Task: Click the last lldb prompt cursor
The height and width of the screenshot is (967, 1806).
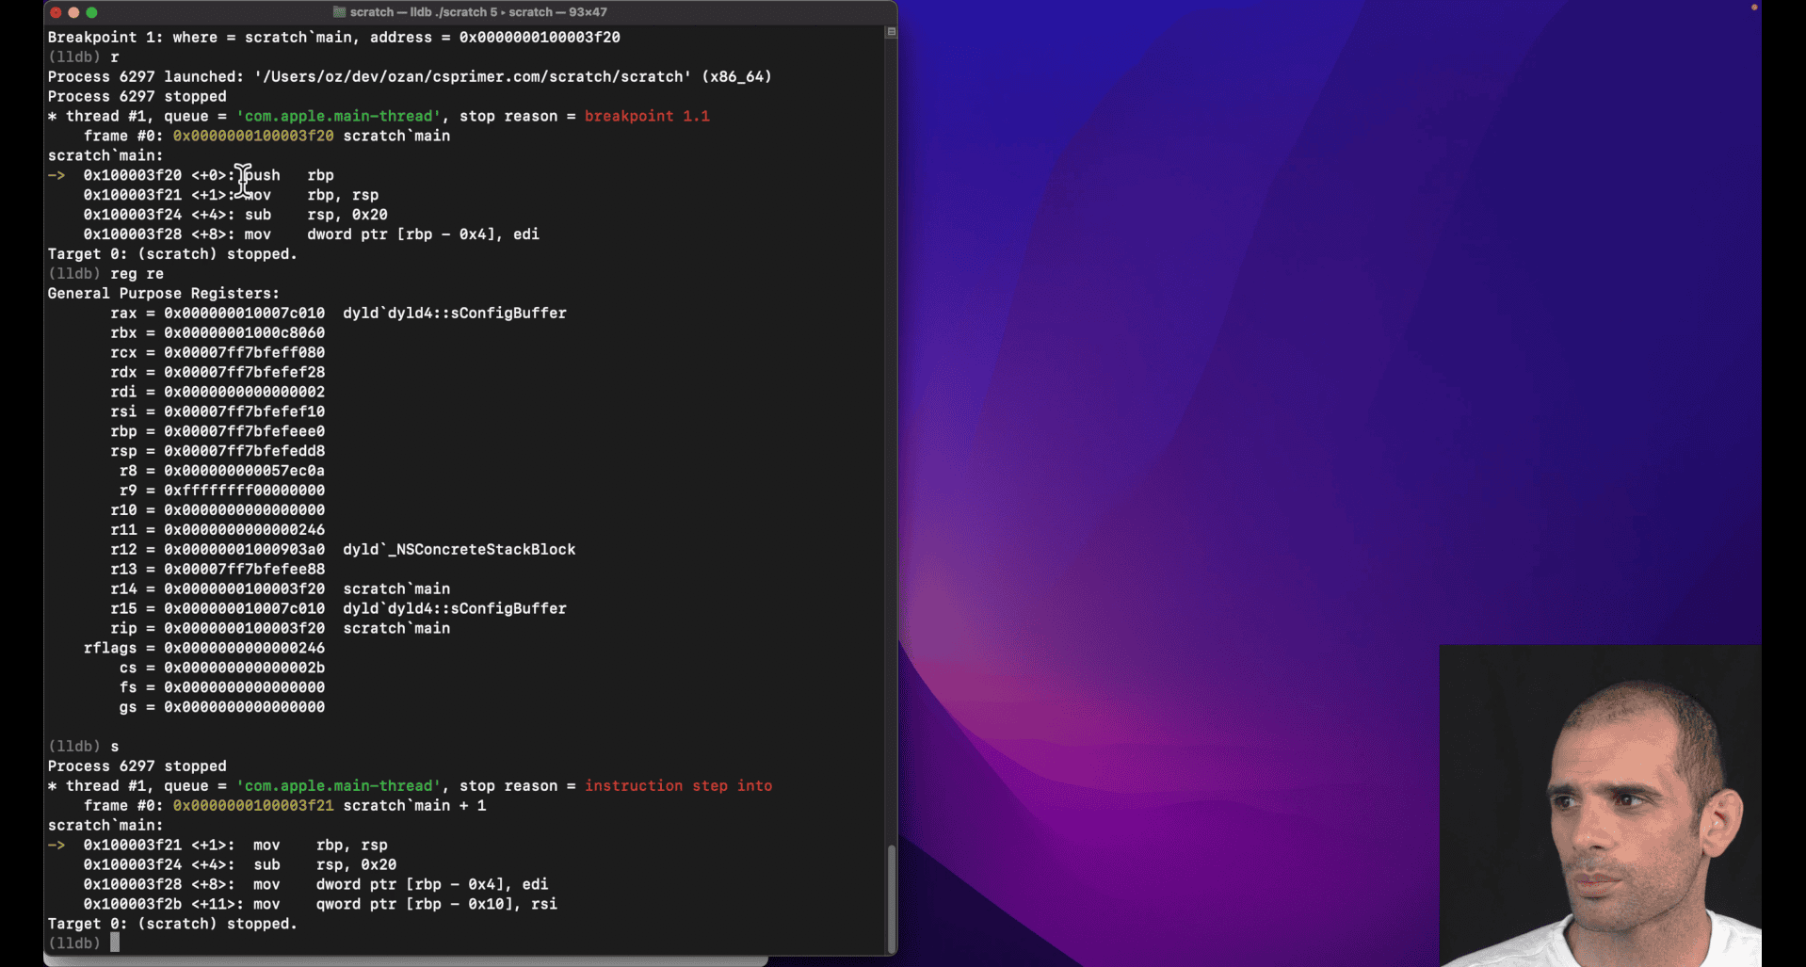Action: [x=115, y=943]
